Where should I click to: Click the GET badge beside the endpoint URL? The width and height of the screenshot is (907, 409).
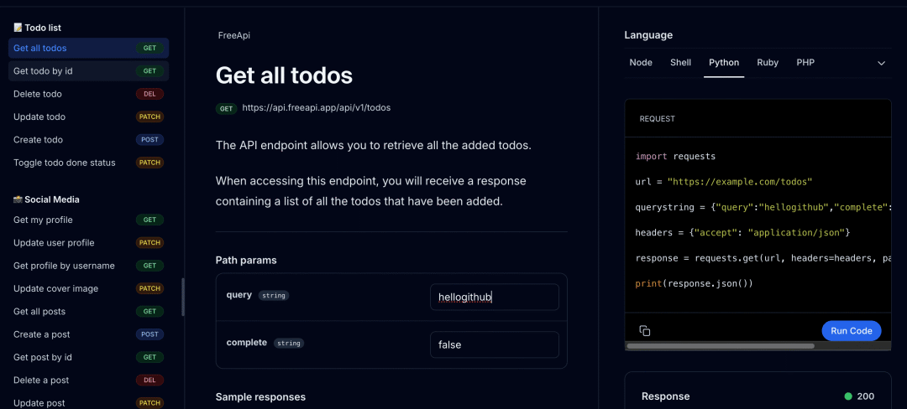[x=226, y=108]
